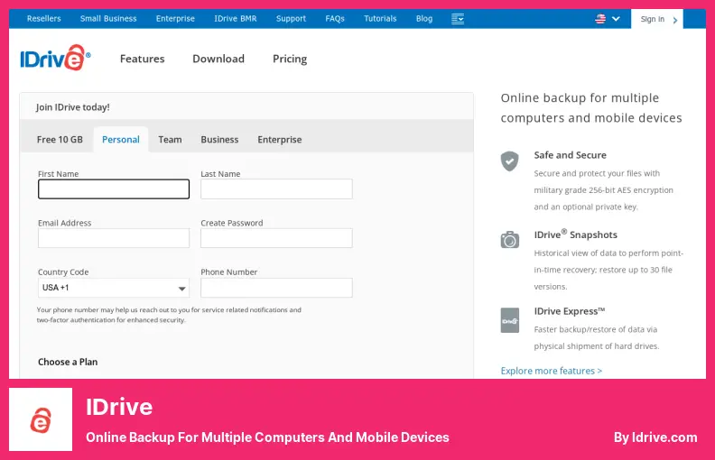This screenshot has width=715, height=460.
Task: Open FAQs in top navigation
Action: pyautogui.click(x=335, y=19)
